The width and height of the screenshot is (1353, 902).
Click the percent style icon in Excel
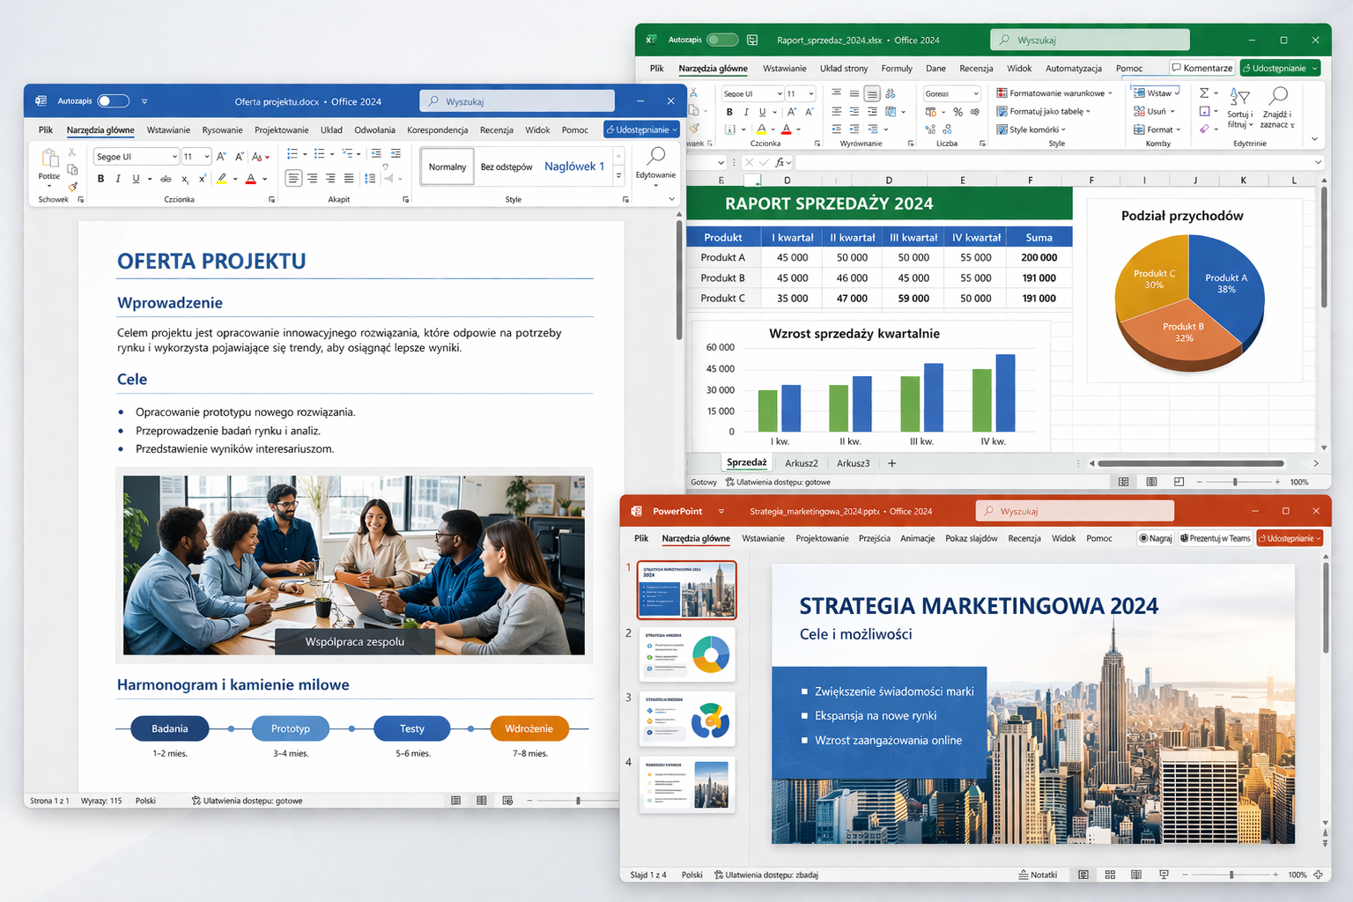tap(957, 112)
